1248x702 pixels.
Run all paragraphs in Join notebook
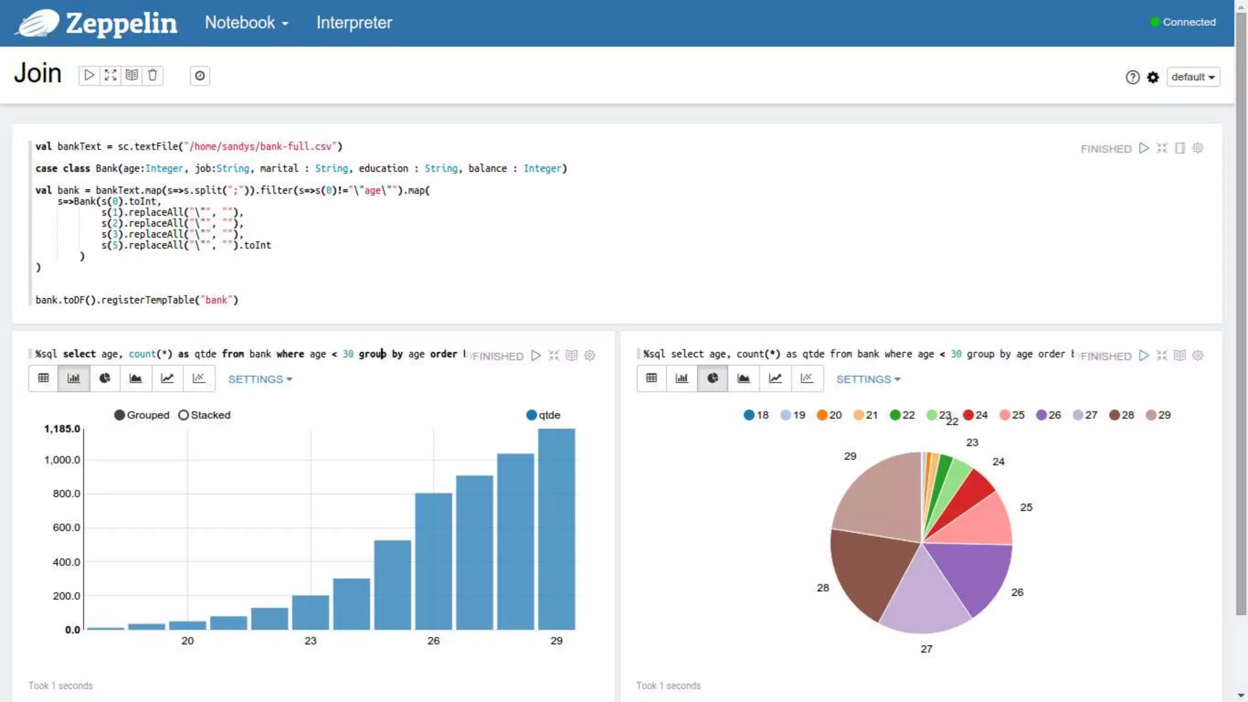click(x=89, y=76)
